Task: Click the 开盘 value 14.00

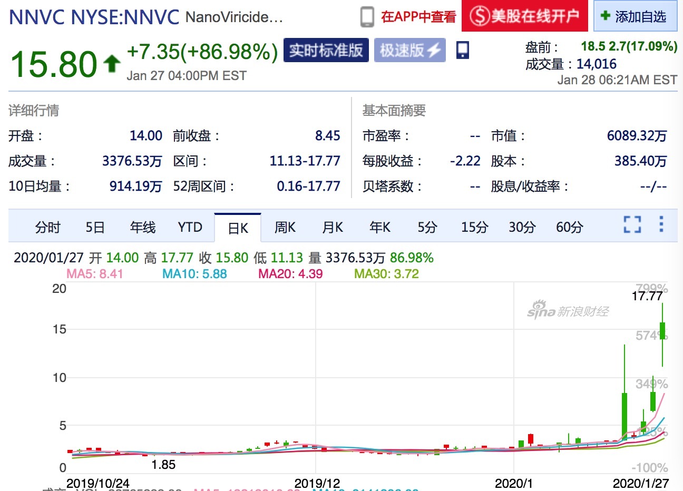Action: tap(146, 136)
